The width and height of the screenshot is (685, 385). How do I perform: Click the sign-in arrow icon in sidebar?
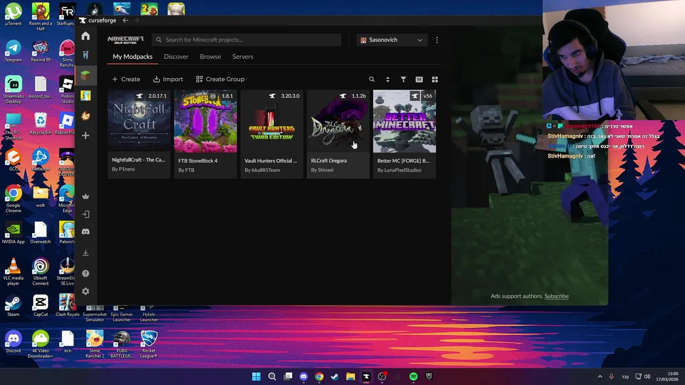(x=86, y=214)
